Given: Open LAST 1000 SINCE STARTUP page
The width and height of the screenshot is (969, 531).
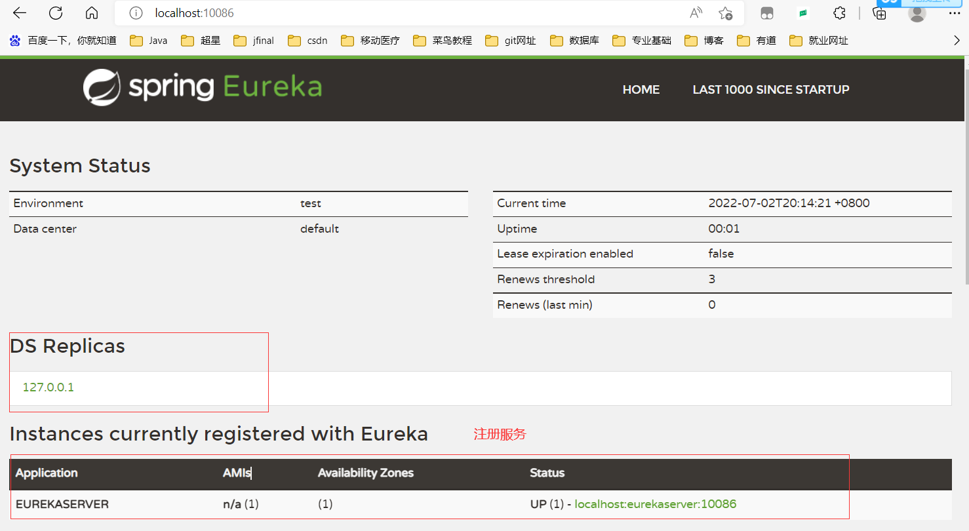Looking at the screenshot, I should pos(771,90).
